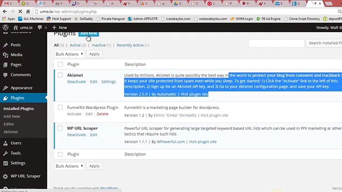Open Posts in the WordPress sidebar

15,45
